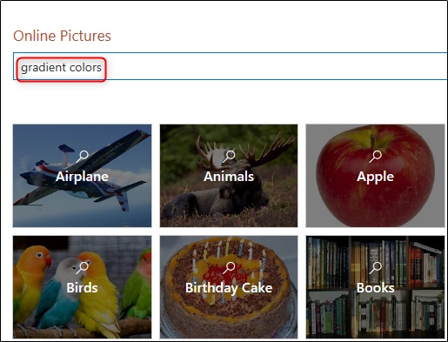This screenshot has width=448, height=342.
Task: Click the magnifier icon on Animals tile
Action: coord(229,157)
